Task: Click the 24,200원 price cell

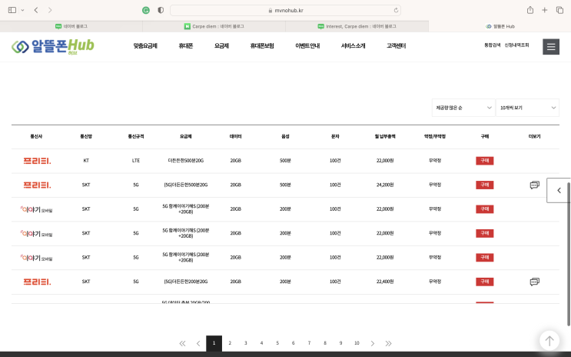Action: (x=385, y=185)
